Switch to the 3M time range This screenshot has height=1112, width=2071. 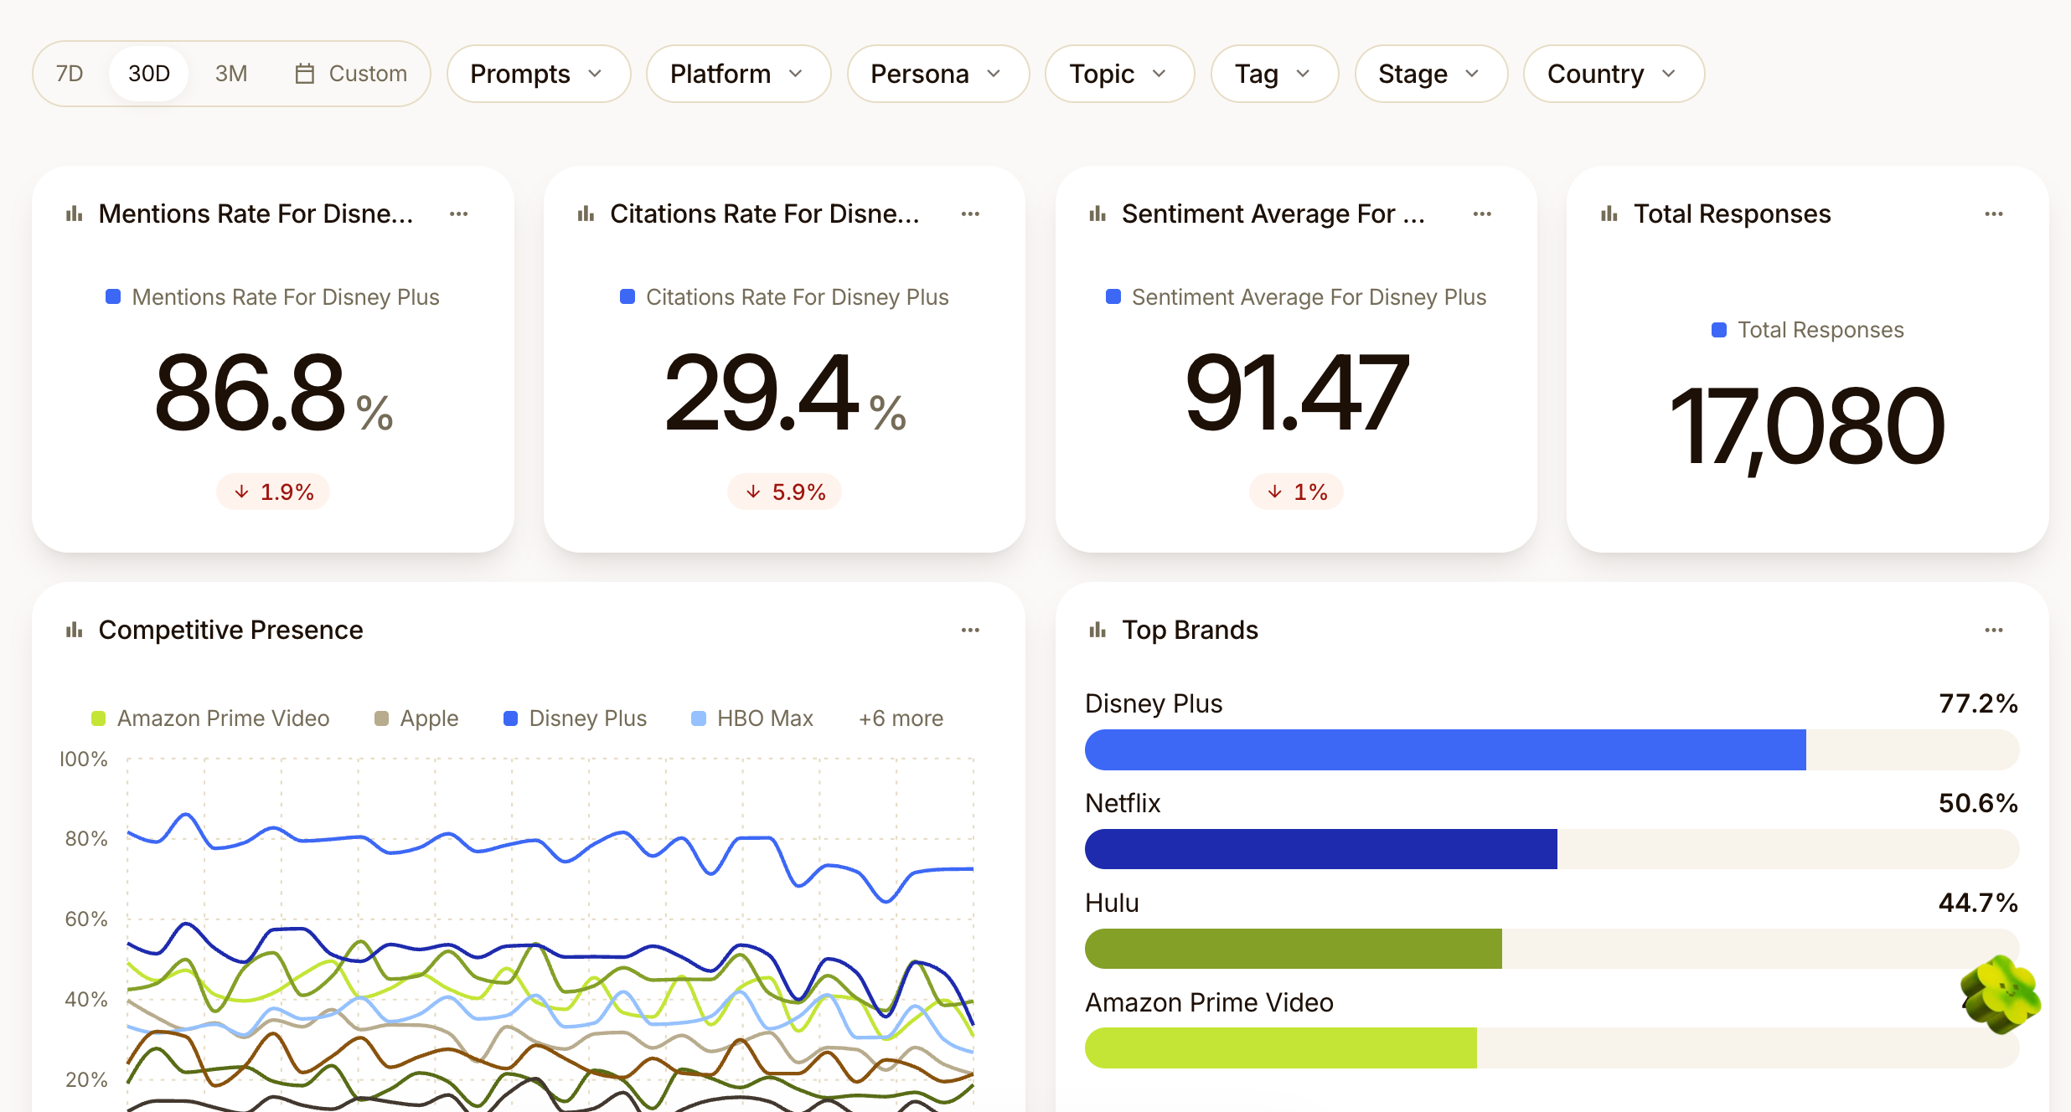pyautogui.click(x=231, y=74)
